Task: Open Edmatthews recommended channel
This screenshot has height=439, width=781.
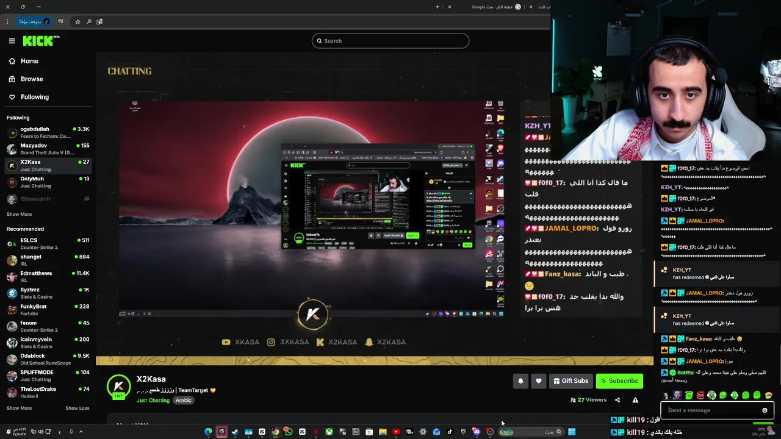Action: pyautogui.click(x=48, y=276)
